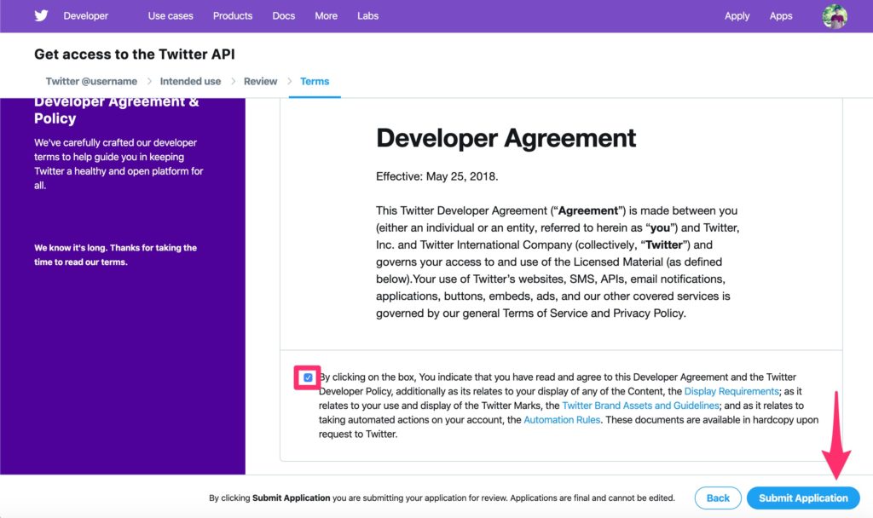Screen dimensions: 873x518
Task: Click the Twitter bird logo
Action: 41,15
